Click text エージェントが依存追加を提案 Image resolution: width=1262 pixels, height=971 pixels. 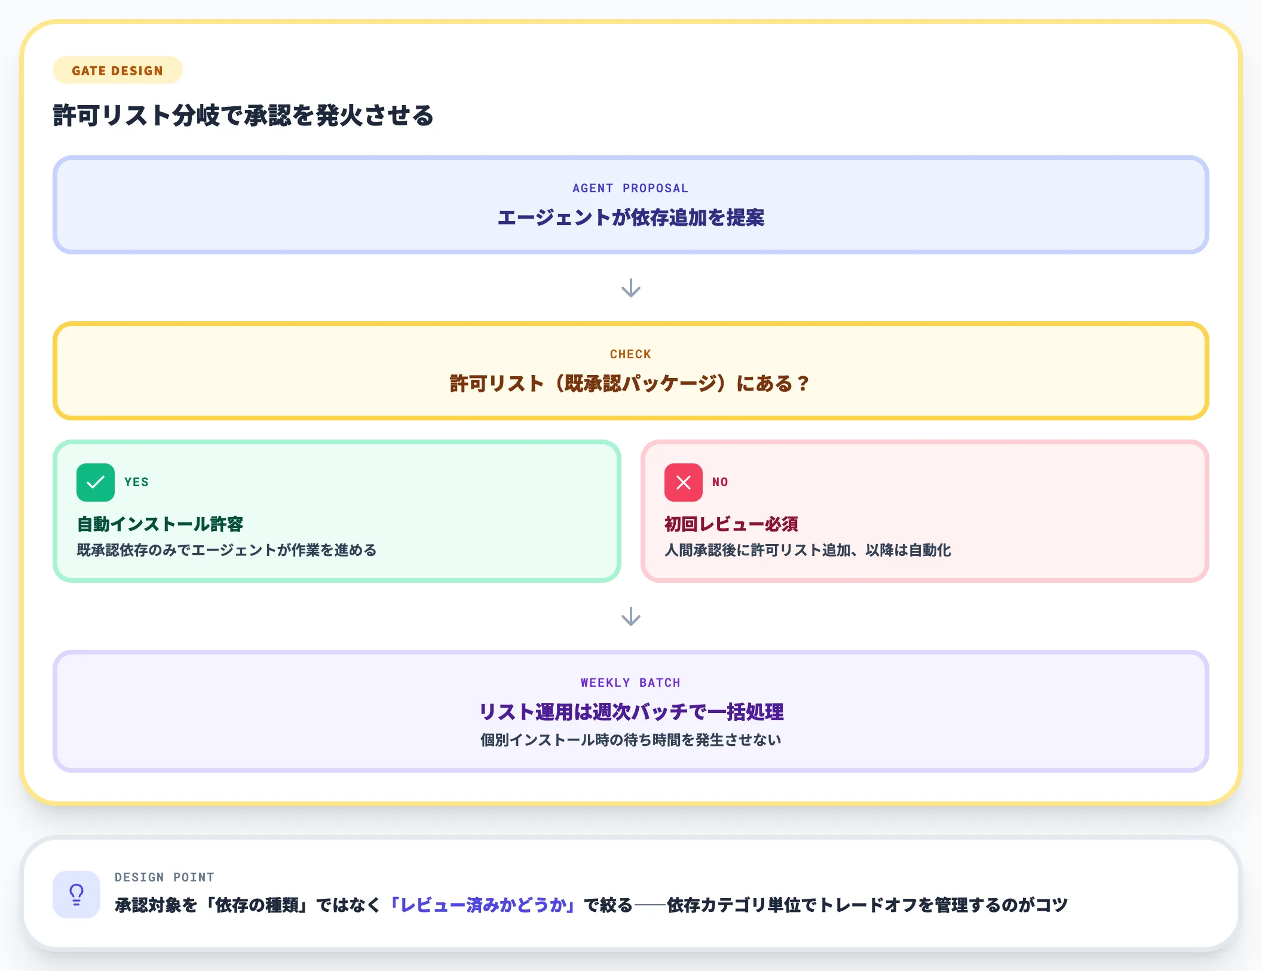pyautogui.click(x=631, y=217)
